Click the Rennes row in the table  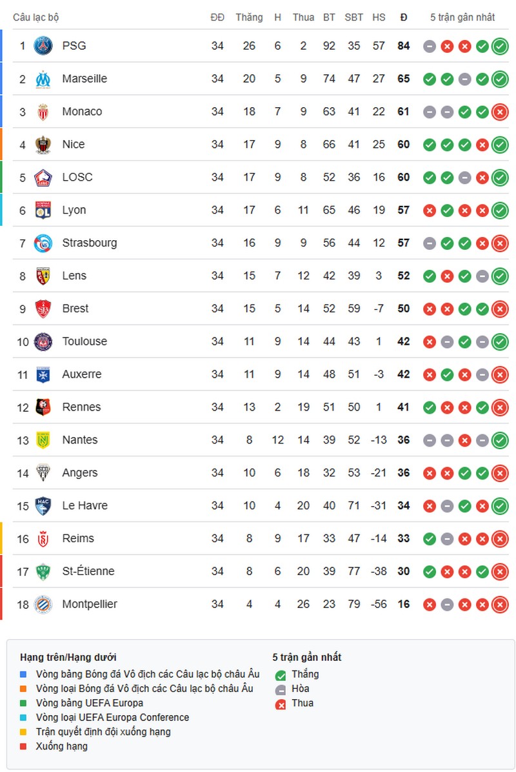[x=261, y=407]
